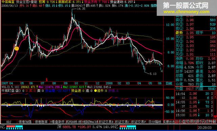The height and width of the screenshot is (131, 217).
Task: Click the 卖① ask row at 2.96
Action: (x=196, y=29)
